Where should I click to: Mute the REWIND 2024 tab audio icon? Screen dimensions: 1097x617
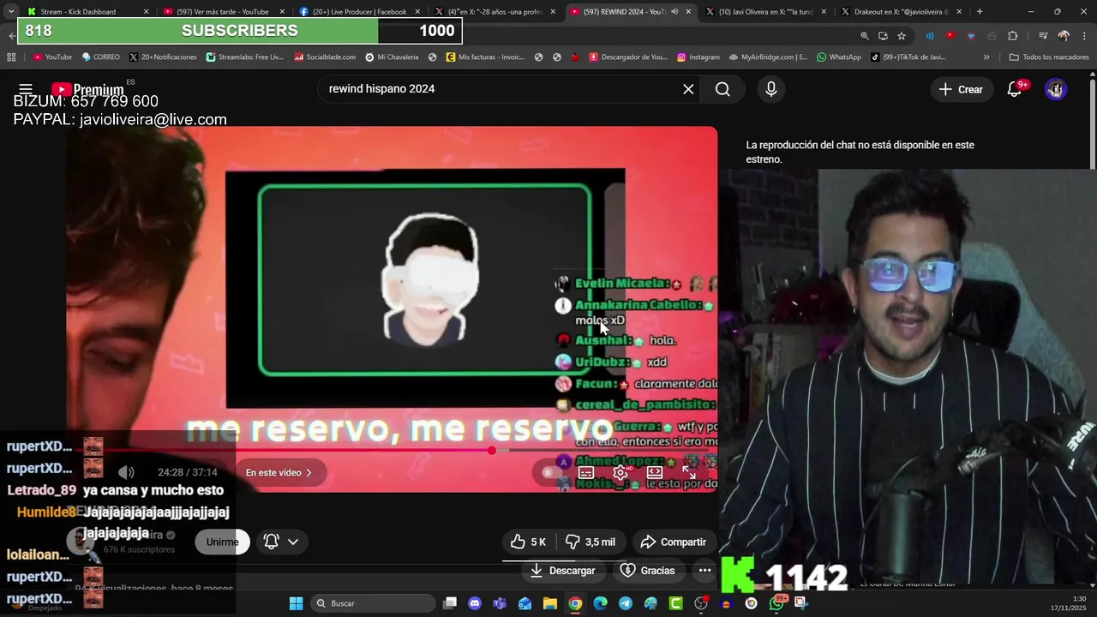[674, 12]
